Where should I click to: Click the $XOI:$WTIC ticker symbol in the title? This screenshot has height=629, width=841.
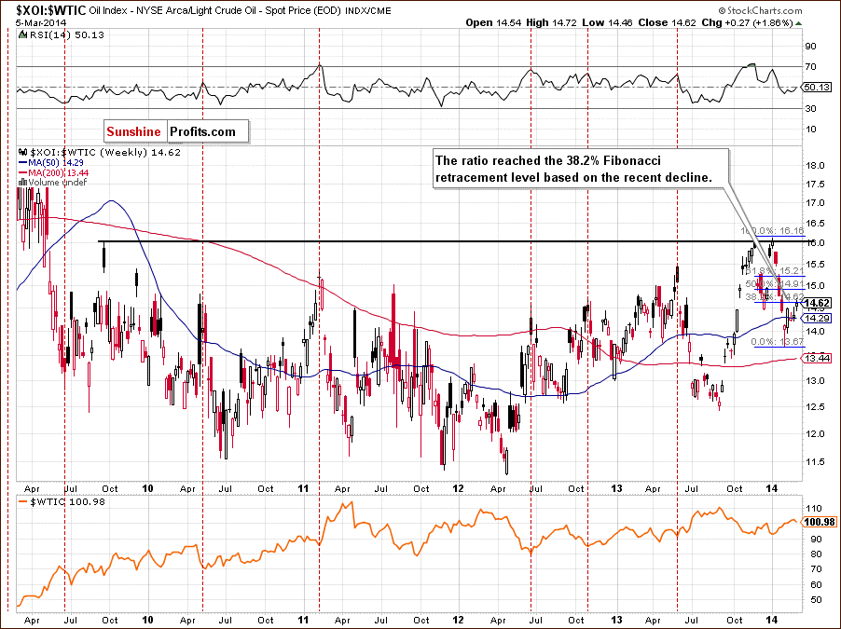pos(51,10)
